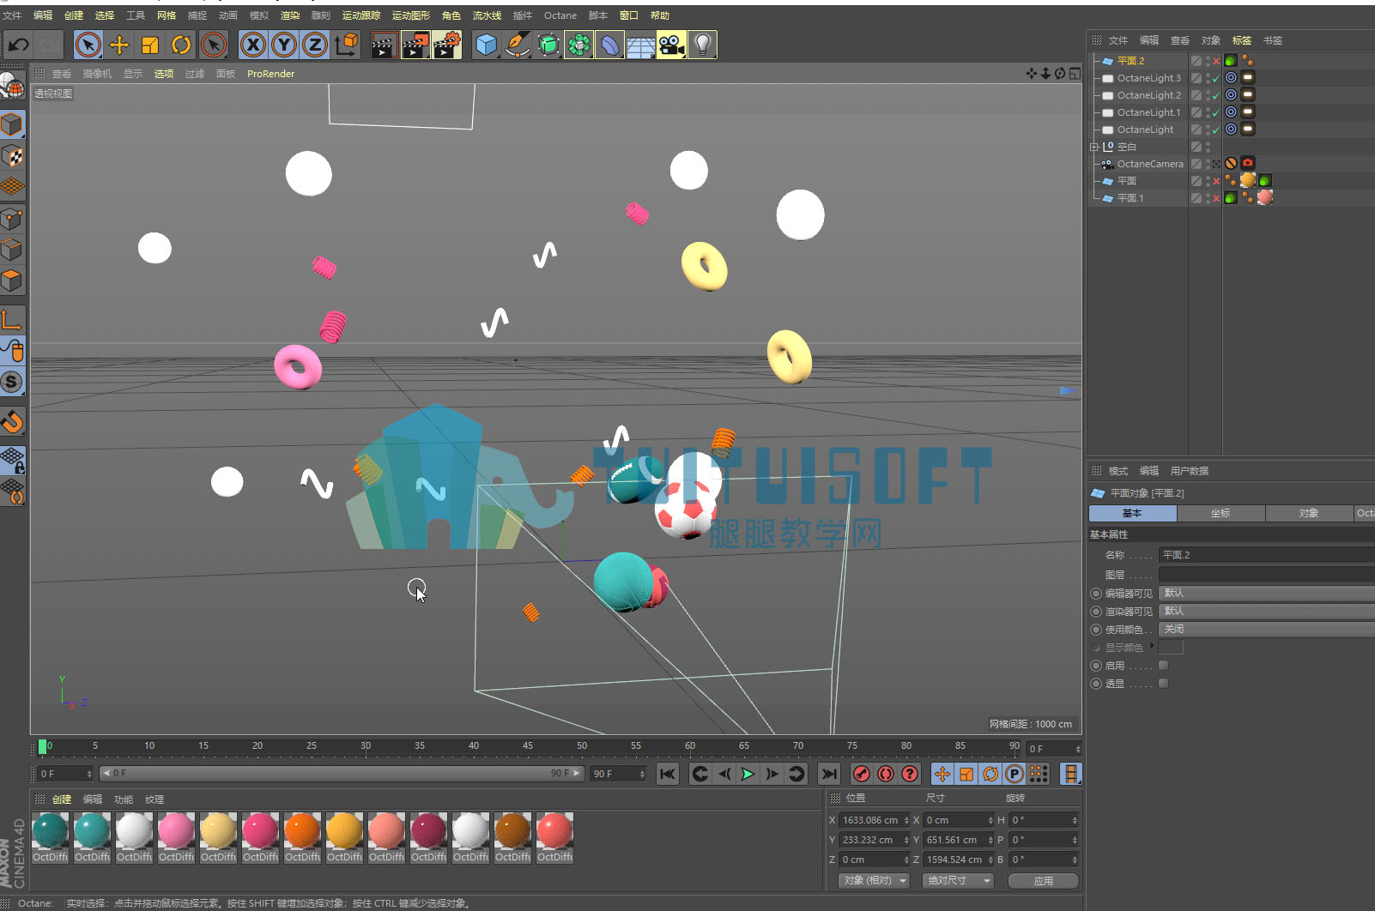Toggle Z axis lock icon
This screenshot has height=911, width=1375.
tap(315, 45)
